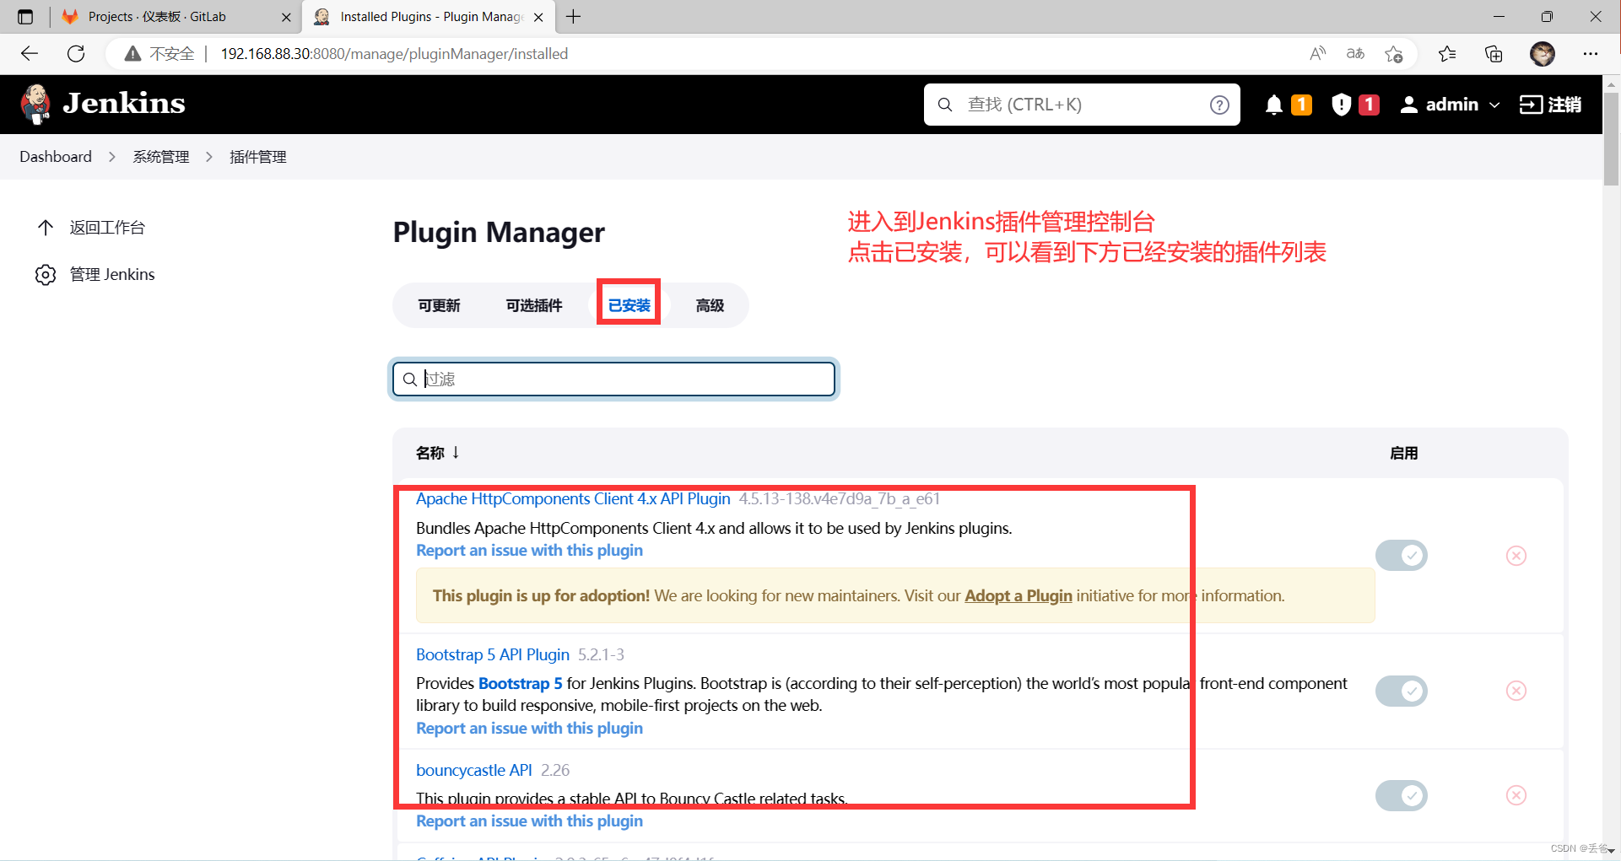Focus the 查找 (CTRL+K) search box
Screen dimensions: 1621x861
tap(1082, 105)
